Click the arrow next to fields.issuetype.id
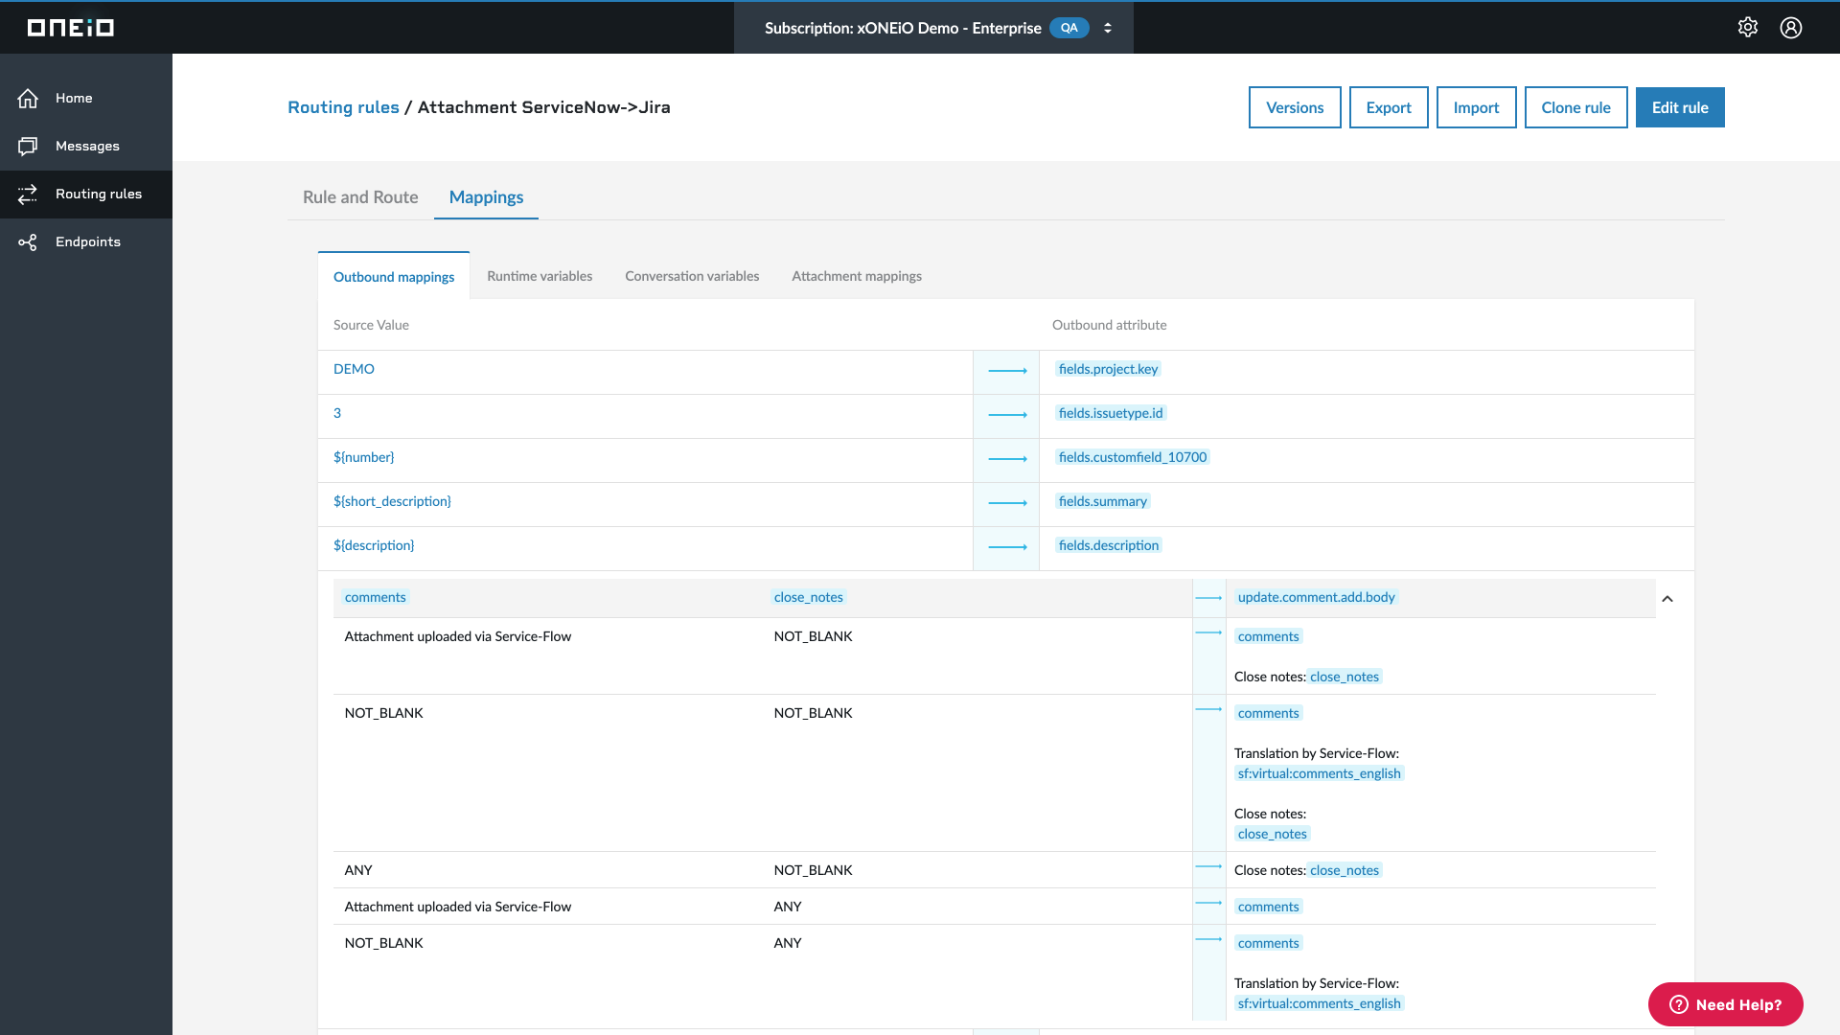1840x1035 pixels. 1007,415
